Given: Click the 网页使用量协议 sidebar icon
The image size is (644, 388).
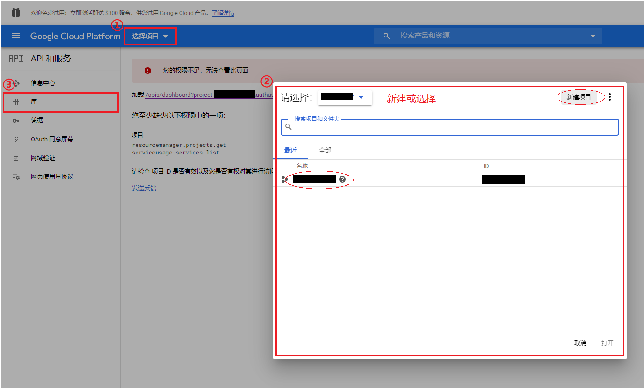Looking at the screenshot, I should coord(15,176).
